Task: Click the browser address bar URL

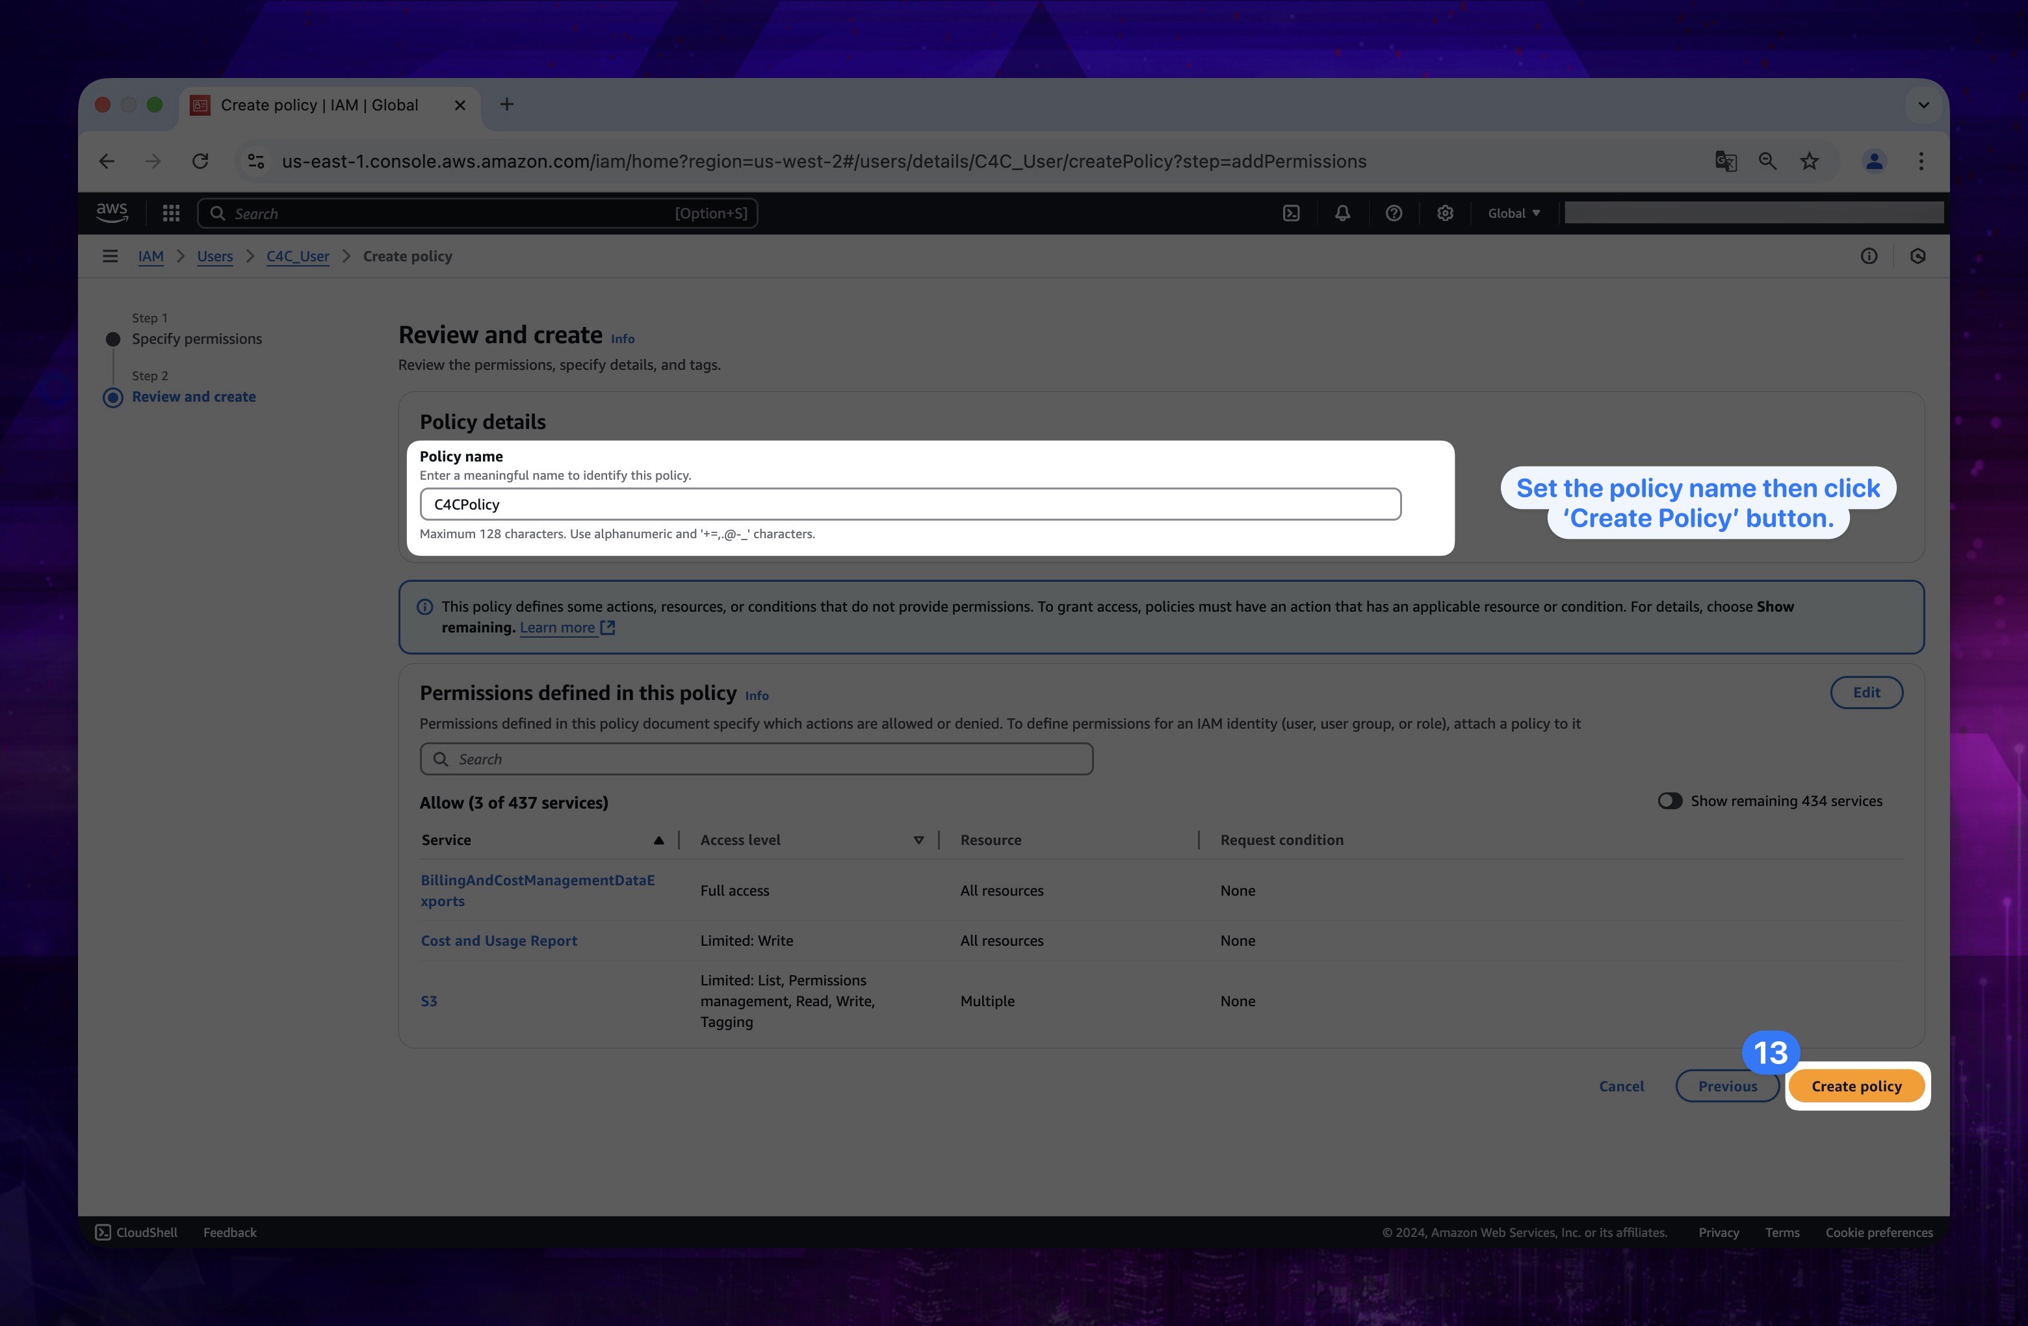Action: [823, 161]
